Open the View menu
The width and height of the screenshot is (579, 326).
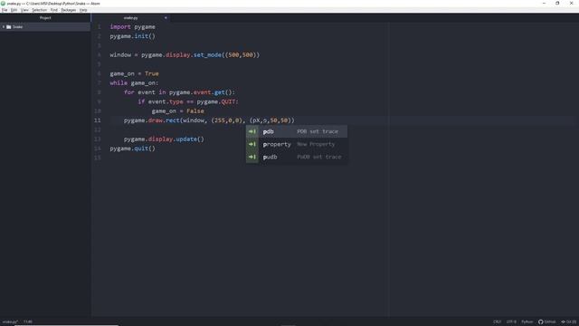(x=24, y=10)
